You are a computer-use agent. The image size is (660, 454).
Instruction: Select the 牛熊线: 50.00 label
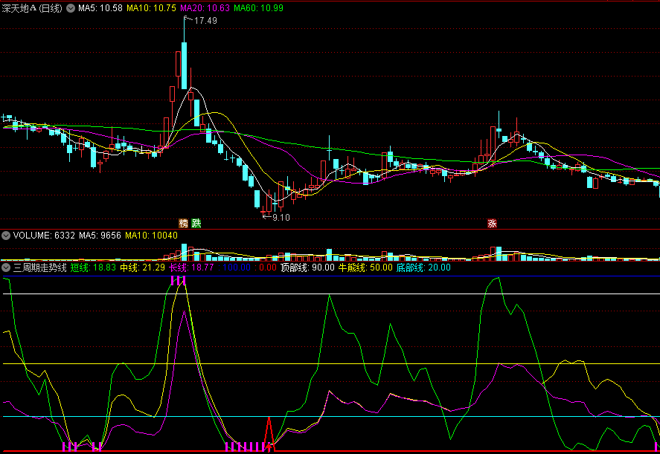click(365, 267)
